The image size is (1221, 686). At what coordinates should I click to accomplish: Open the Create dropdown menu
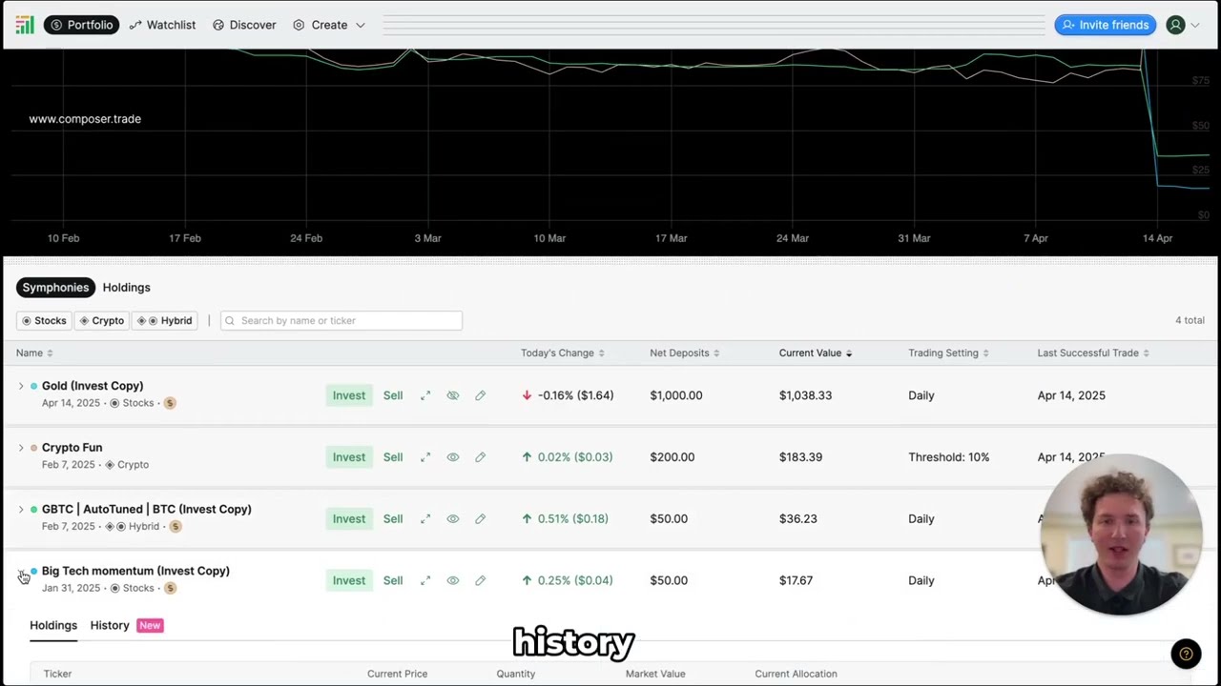click(329, 25)
